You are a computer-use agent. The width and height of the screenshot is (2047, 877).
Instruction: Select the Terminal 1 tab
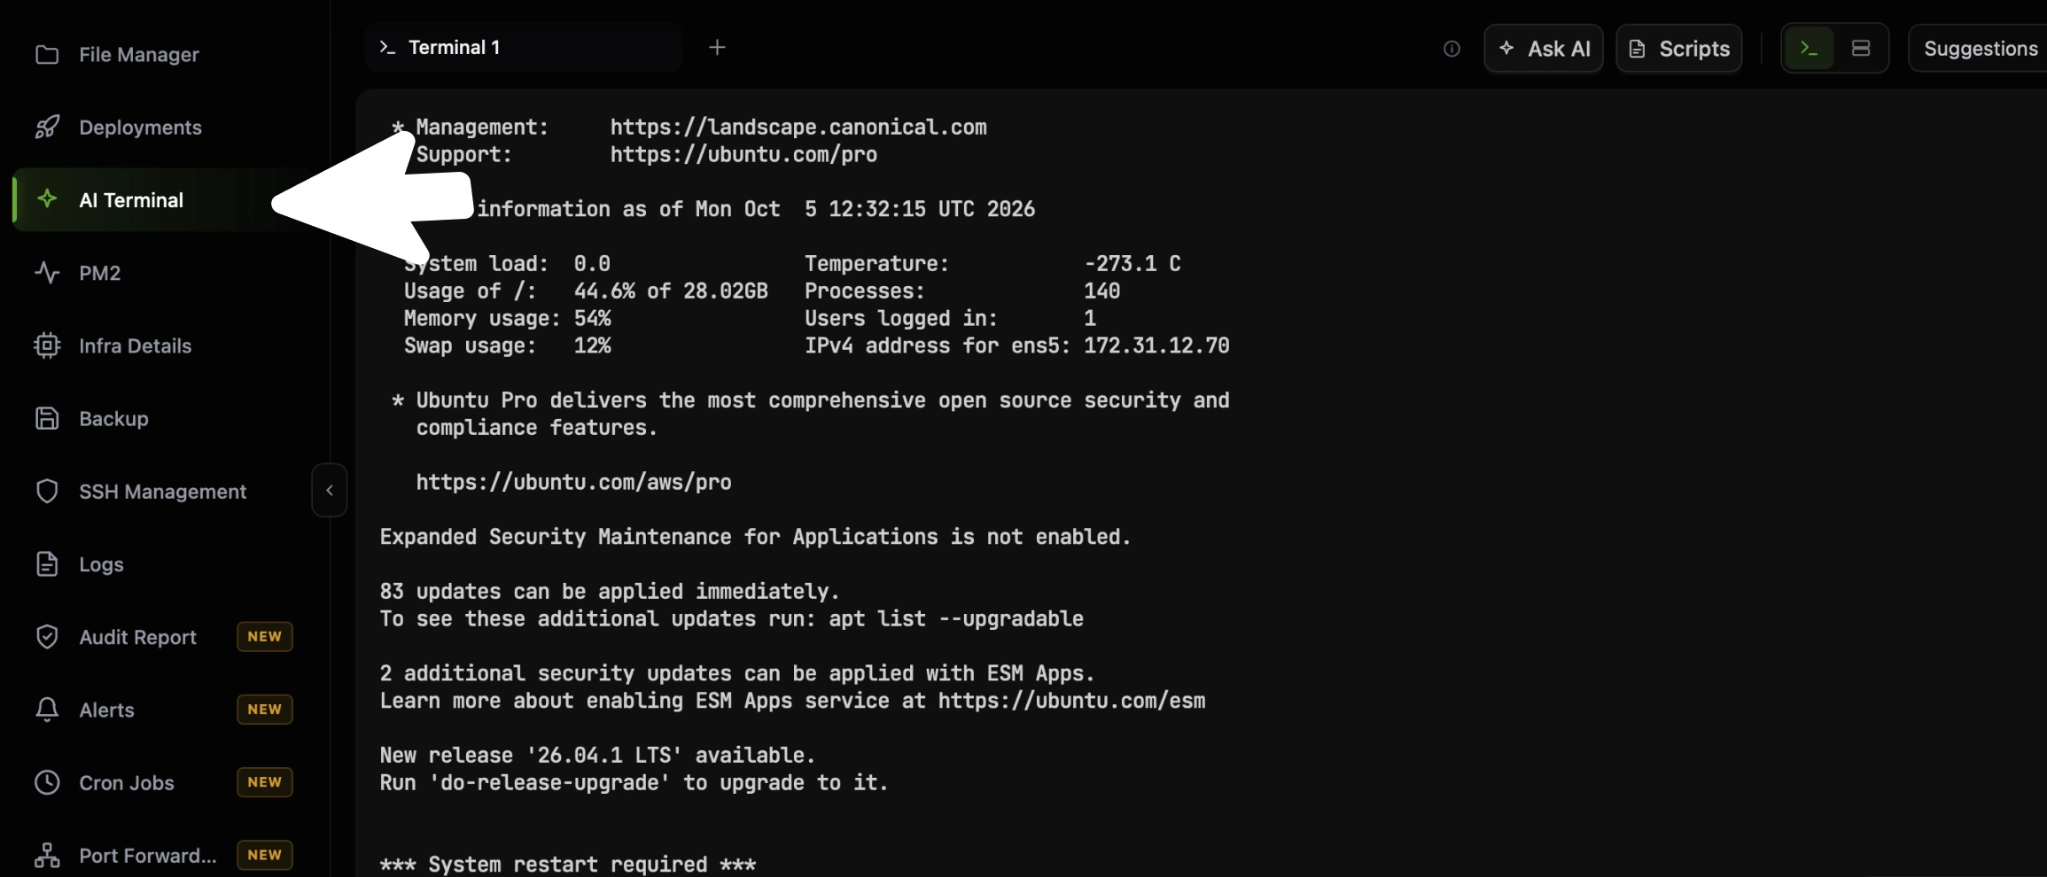click(523, 47)
